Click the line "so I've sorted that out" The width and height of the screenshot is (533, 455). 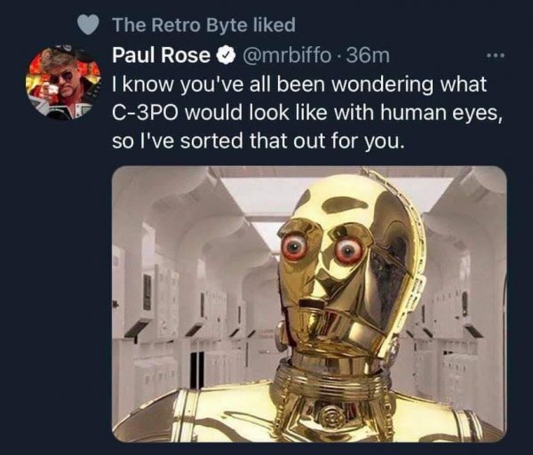[258, 142]
